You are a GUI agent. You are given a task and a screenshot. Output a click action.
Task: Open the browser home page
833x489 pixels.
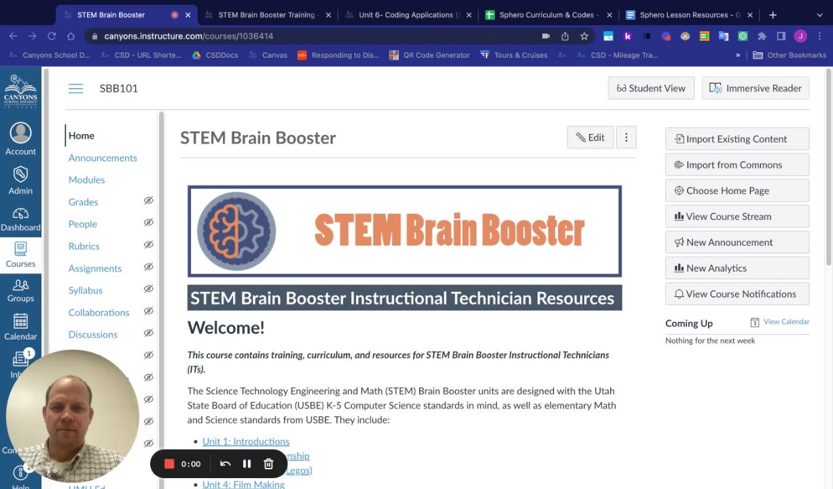point(71,36)
